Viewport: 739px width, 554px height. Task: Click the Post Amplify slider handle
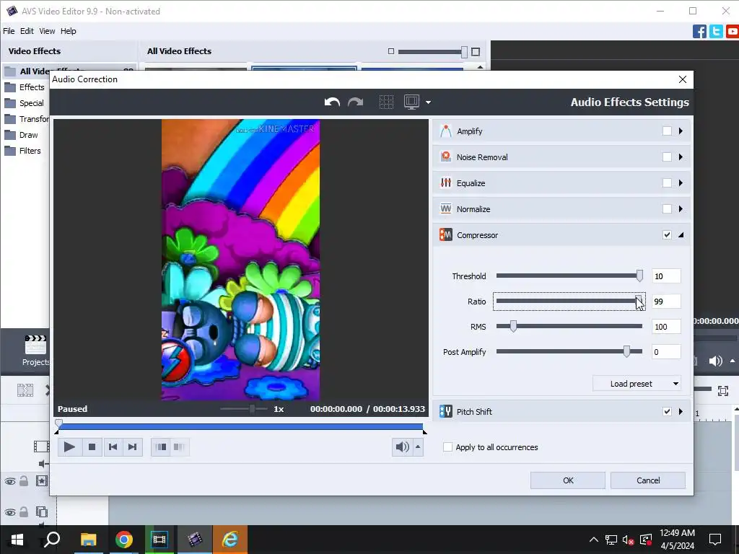[626, 351]
